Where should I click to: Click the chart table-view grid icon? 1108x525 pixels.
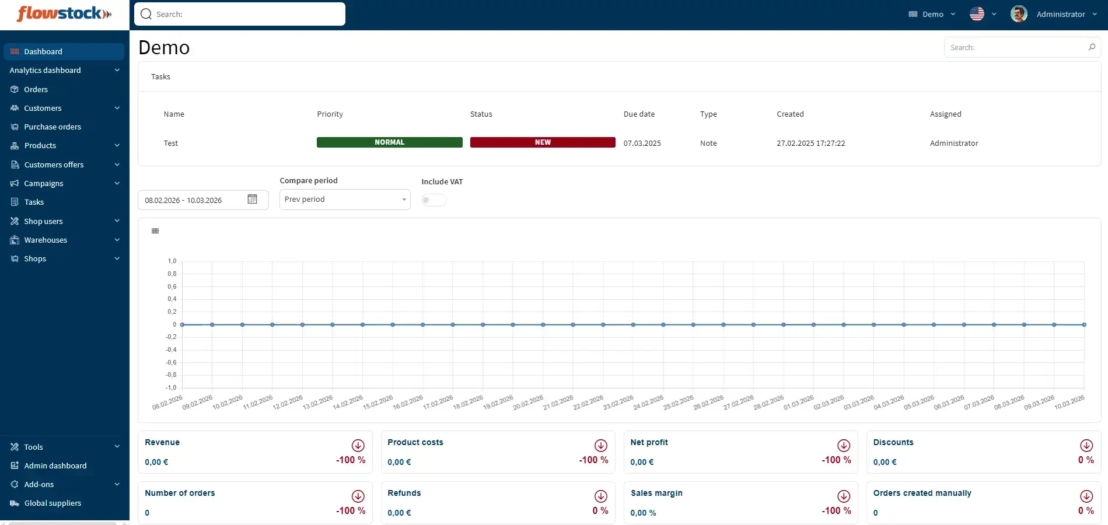pos(155,231)
